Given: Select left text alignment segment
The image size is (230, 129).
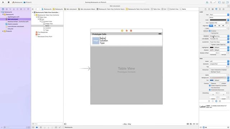Looking at the screenshot, I should pos(211,26).
